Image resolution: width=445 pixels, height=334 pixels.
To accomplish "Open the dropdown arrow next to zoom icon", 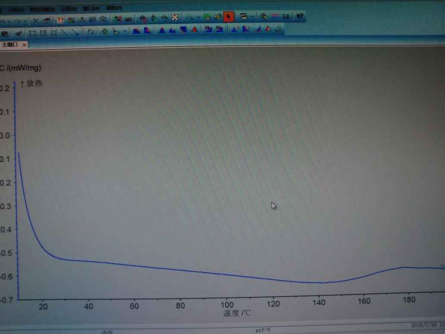I will (x=198, y=18).
